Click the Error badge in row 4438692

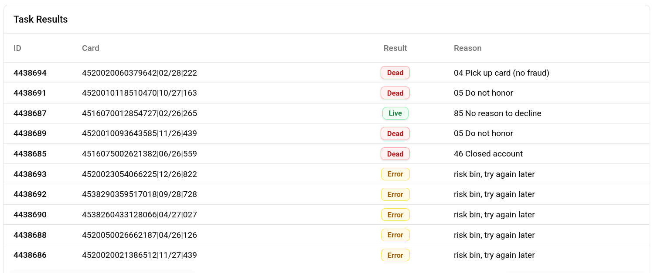(395, 194)
